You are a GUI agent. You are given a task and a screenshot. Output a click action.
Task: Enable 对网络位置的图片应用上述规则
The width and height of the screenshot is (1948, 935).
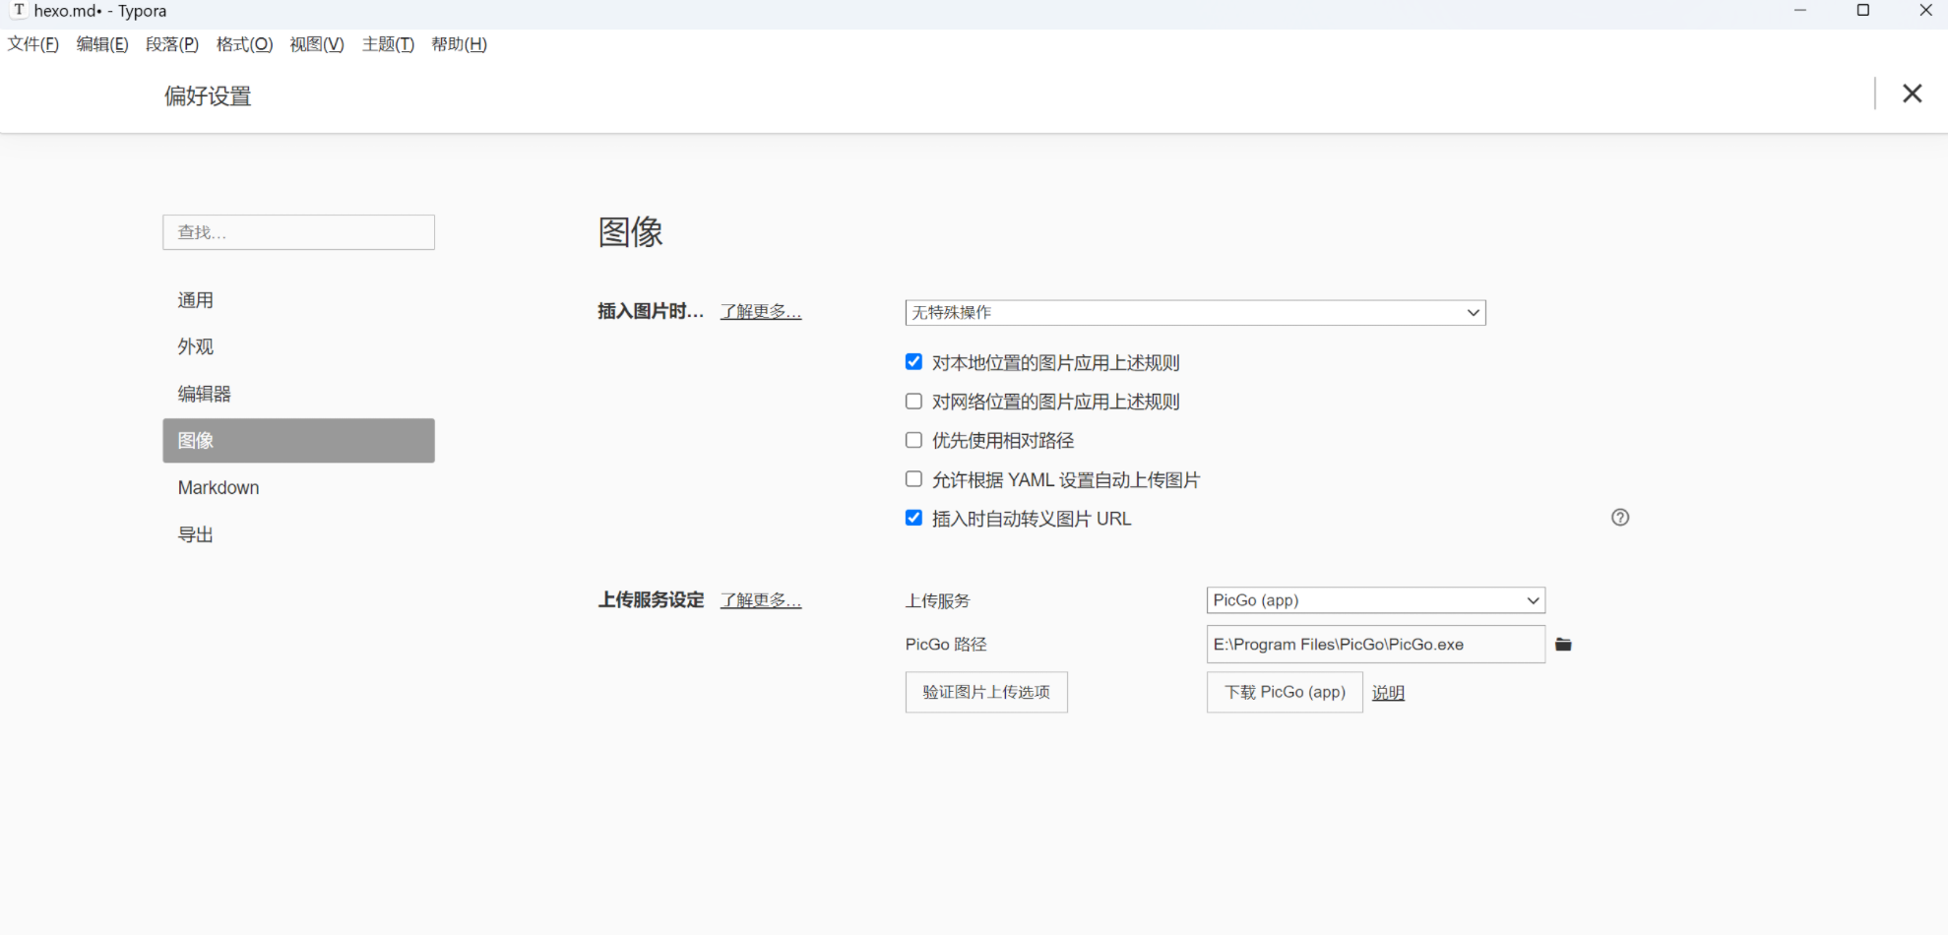pos(913,402)
